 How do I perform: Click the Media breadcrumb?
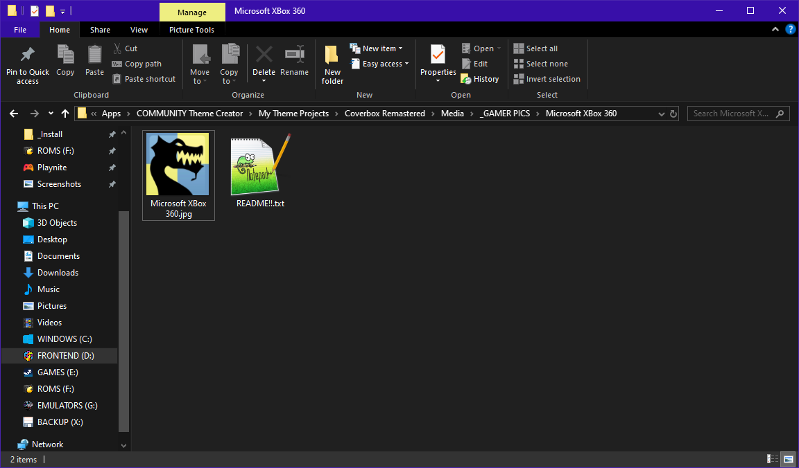tap(452, 114)
